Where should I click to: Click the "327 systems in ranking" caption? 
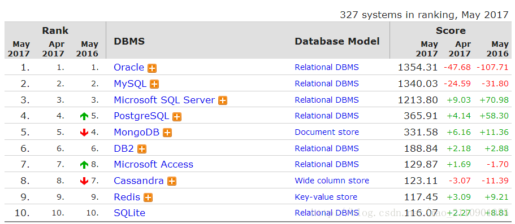pyautogui.click(x=424, y=15)
